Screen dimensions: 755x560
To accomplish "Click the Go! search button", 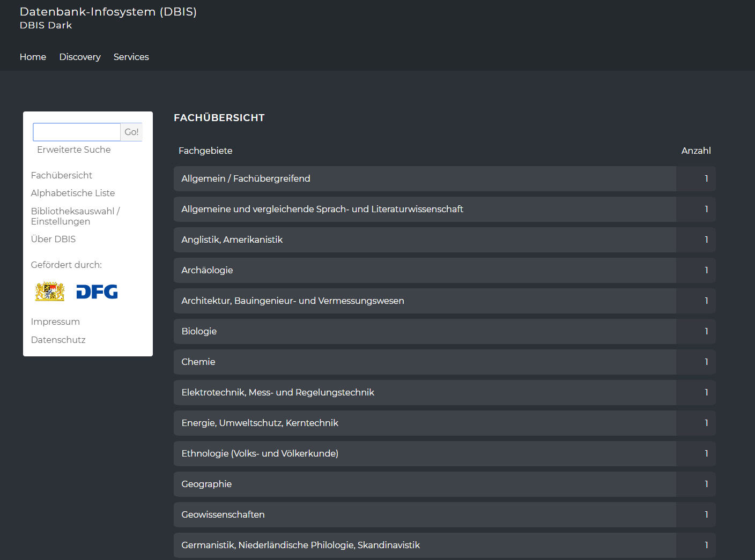I will (x=131, y=132).
